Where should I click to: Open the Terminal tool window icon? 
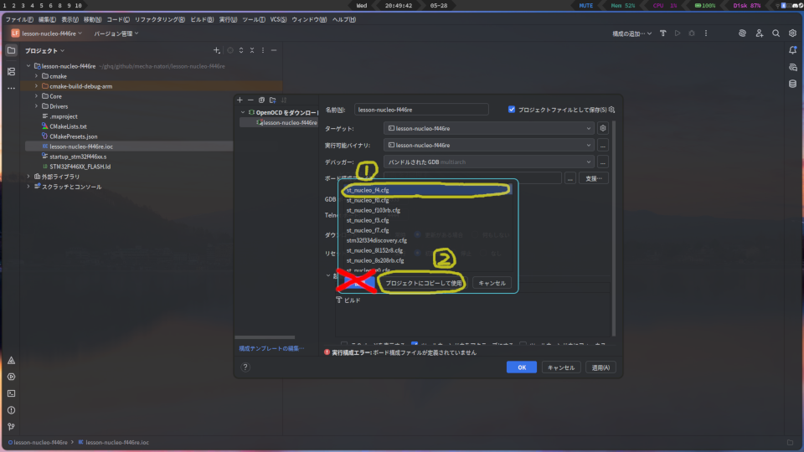[x=11, y=393]
